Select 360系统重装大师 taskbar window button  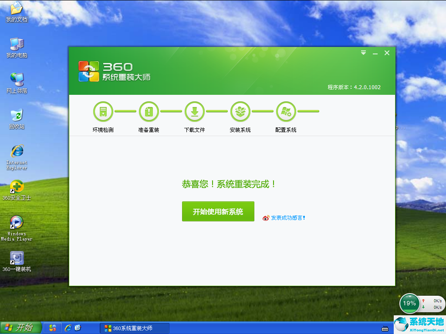pyautogui.click(x=133, y=328)
